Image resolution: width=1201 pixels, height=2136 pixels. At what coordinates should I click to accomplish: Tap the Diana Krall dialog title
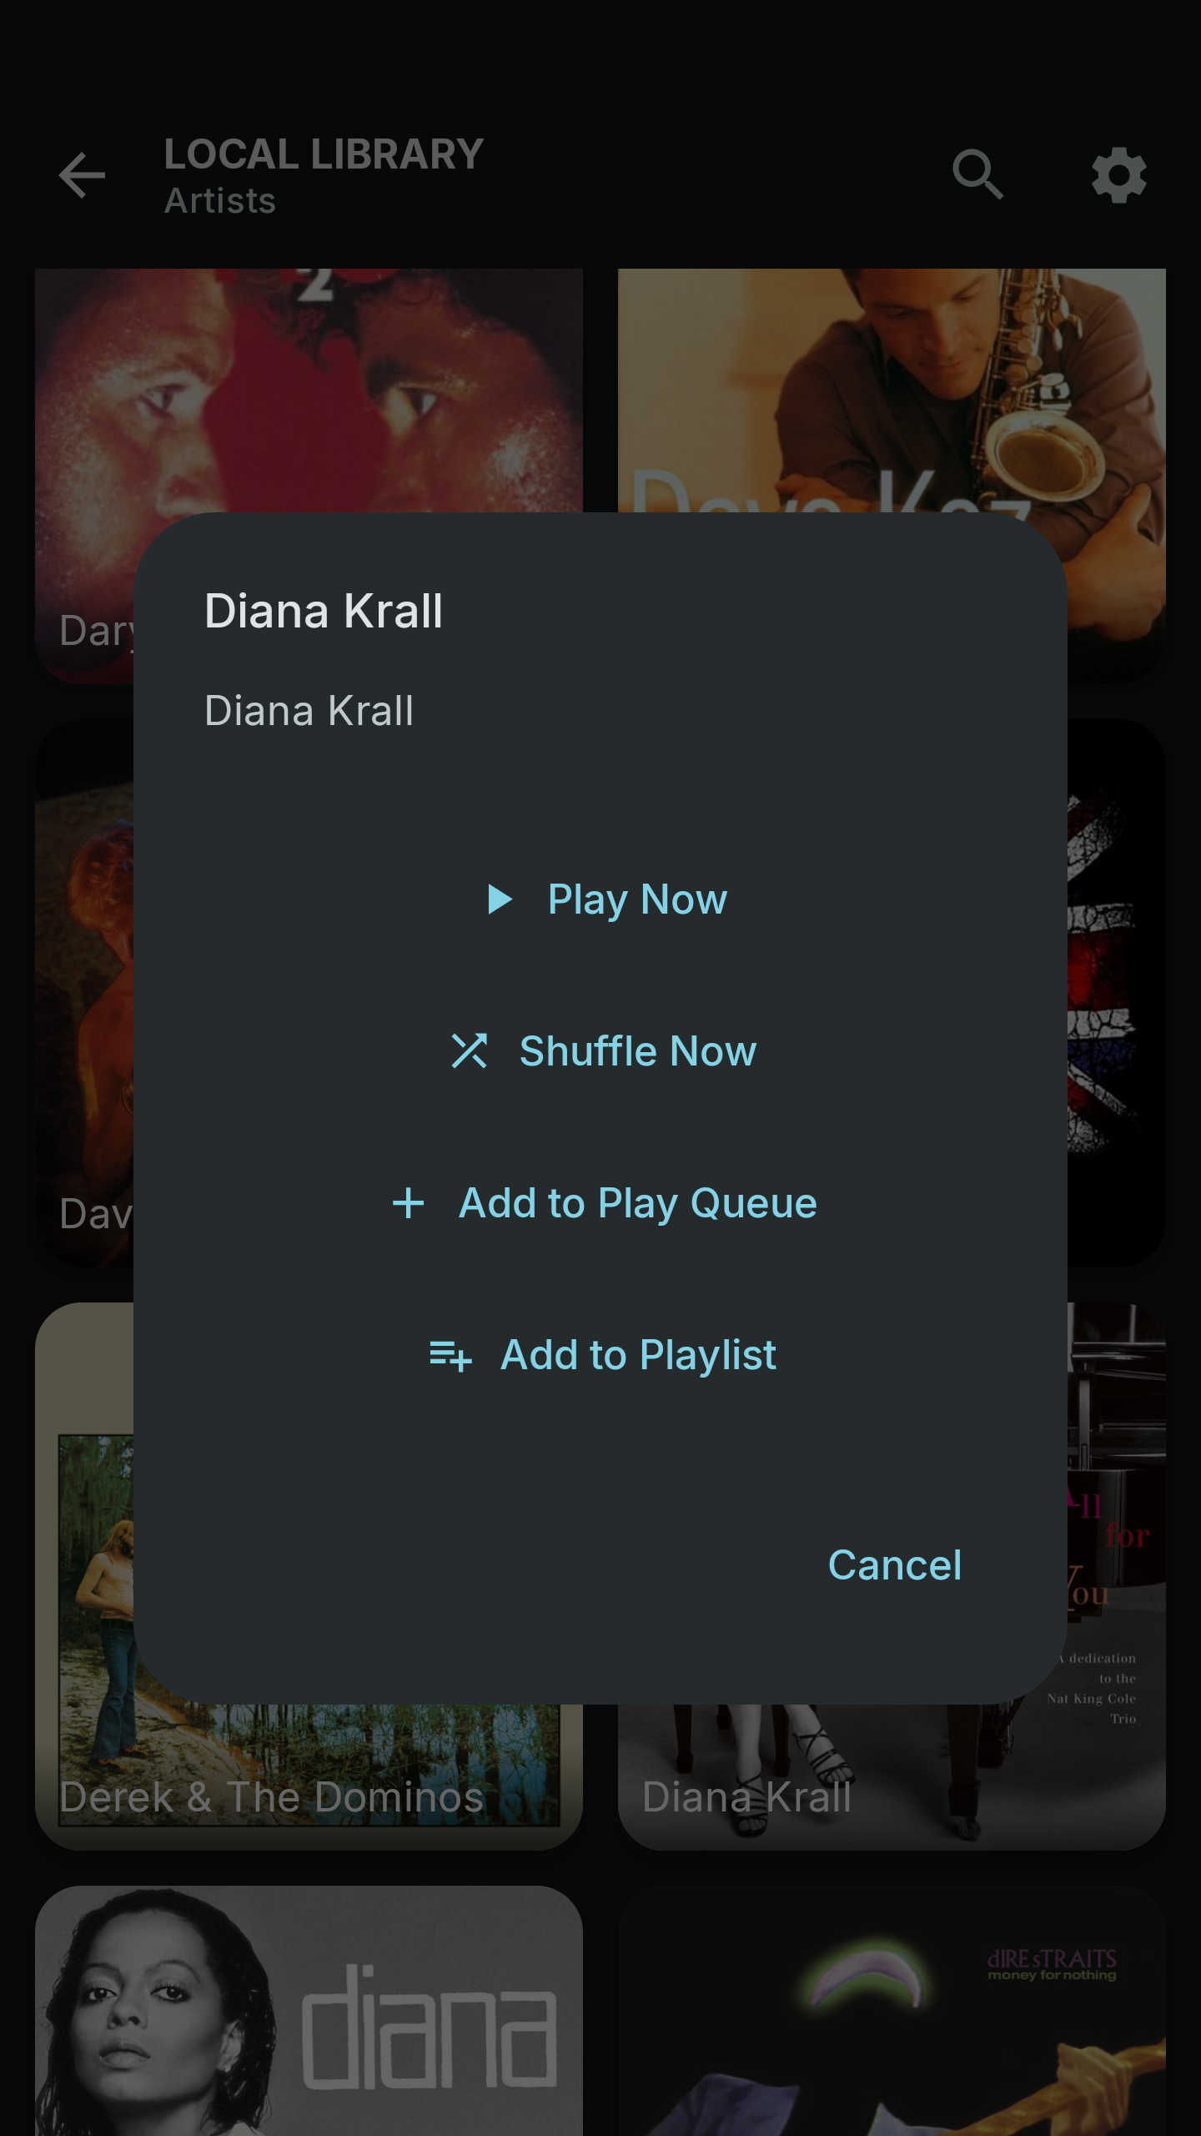click(324, 611)
